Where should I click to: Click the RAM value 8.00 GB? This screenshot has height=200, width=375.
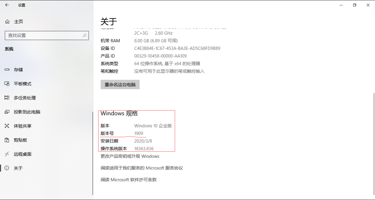[x=156, y=41]
